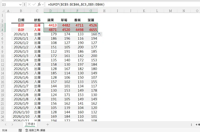Cancel formula entry with the X icon
This screenshot has height=132, width=200.
(x=29, y=5)
